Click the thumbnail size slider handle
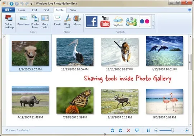This screenshot has width=194, height=136. click(x=172, y=130)
